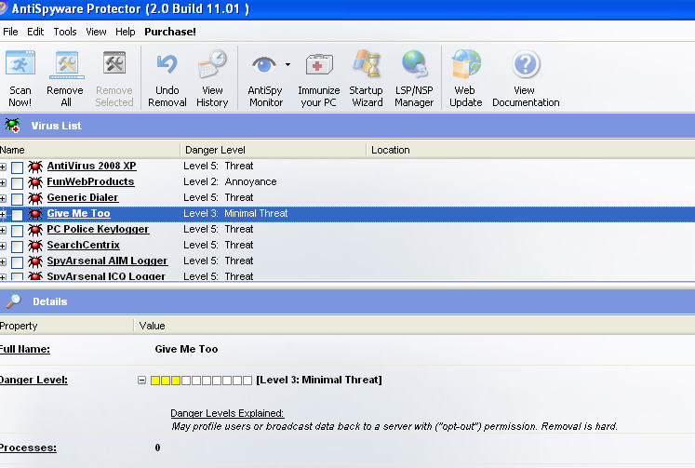Click the red bug icon beside AntiVirus 2008 XP

[x=35, y=167]
